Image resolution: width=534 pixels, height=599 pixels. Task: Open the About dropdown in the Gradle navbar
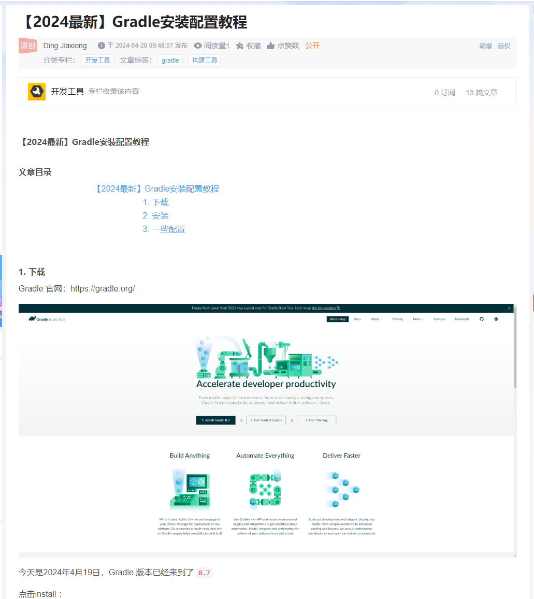click(x=376, y=319)
